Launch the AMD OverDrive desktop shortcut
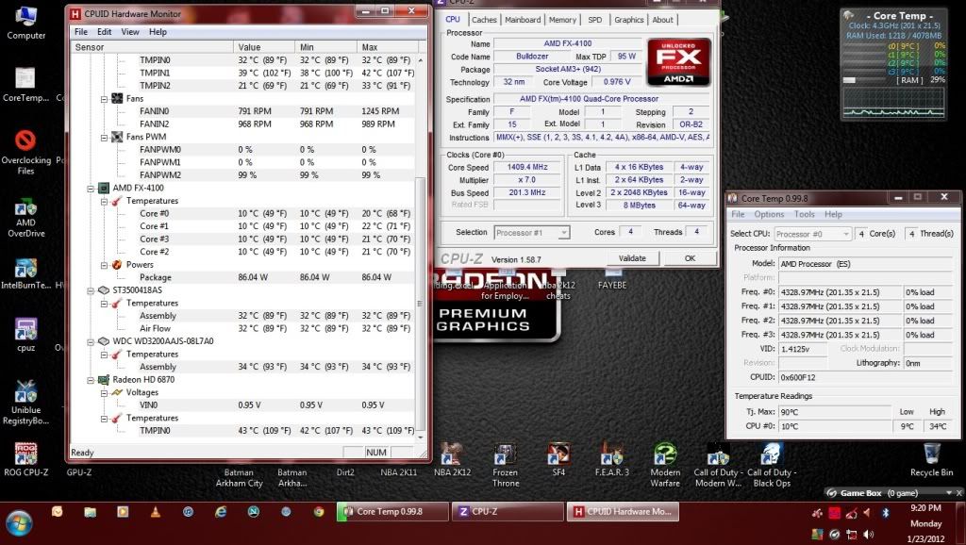 click(25, 219)
